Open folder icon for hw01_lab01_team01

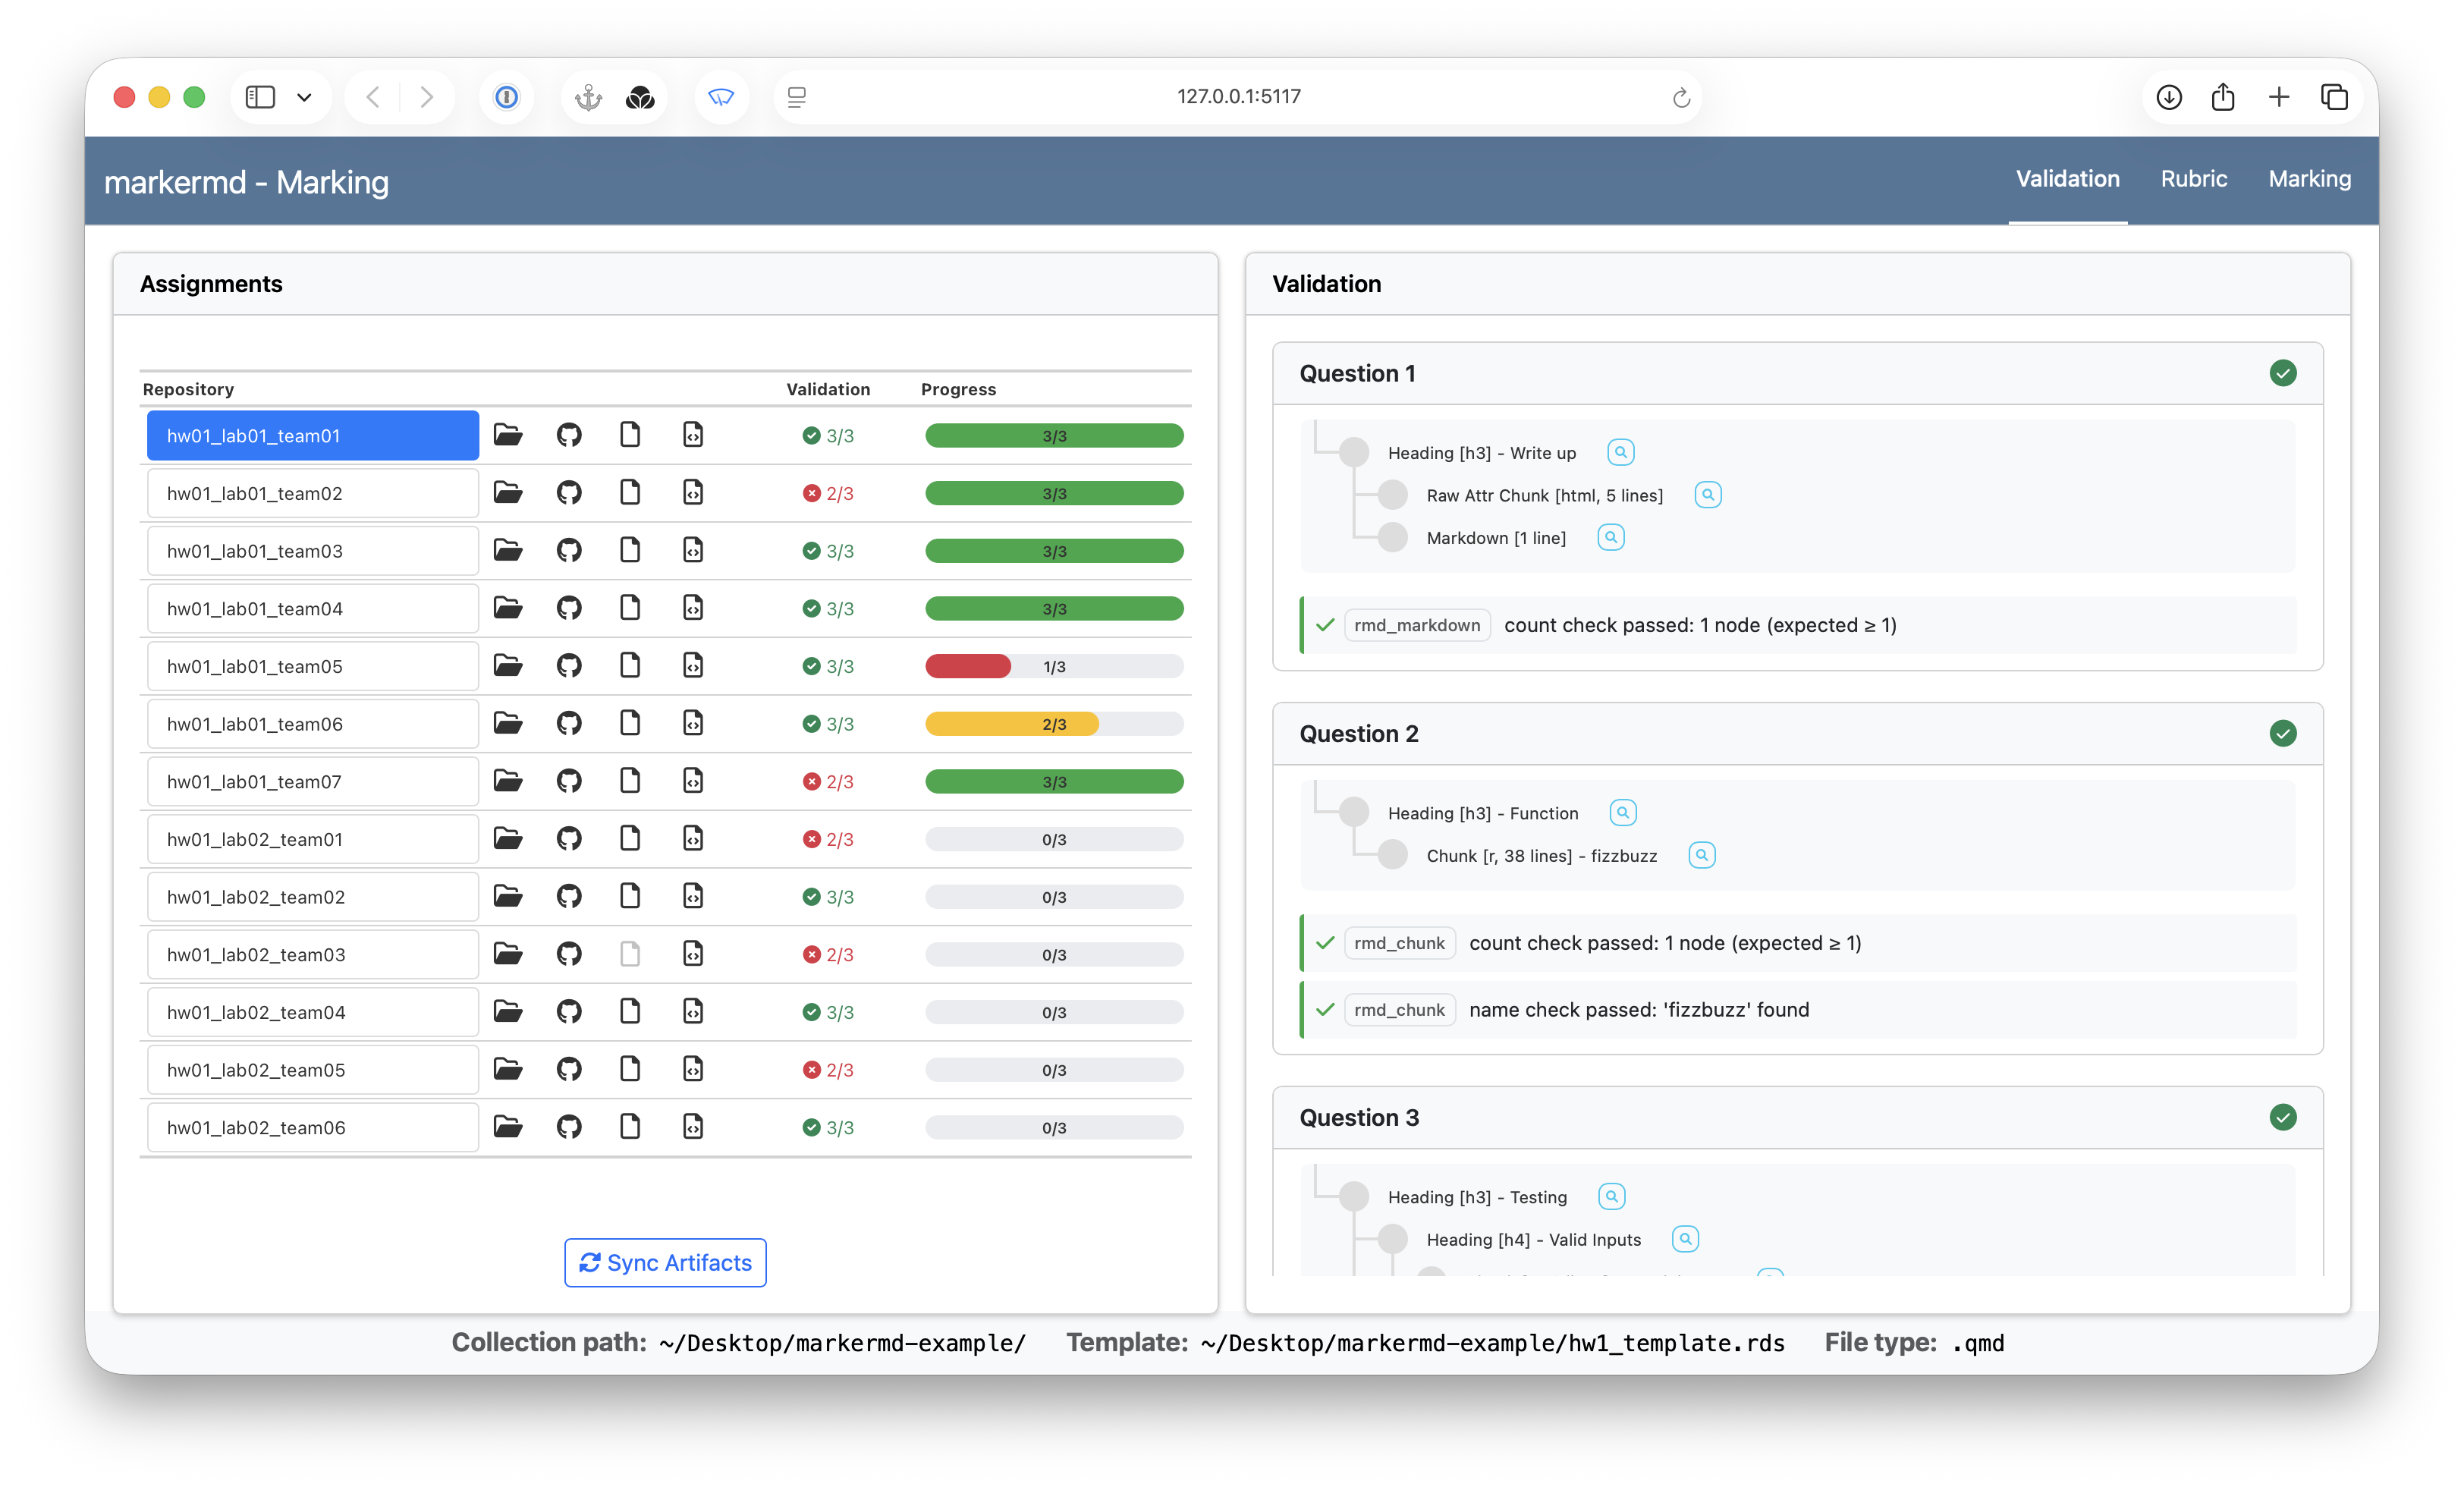(x=508, y=435)
